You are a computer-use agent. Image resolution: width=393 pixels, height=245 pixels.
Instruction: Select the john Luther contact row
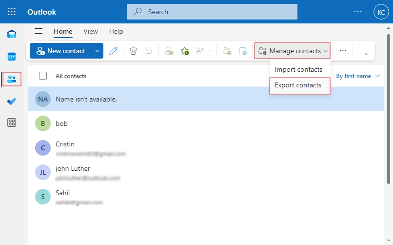[206, 172]
